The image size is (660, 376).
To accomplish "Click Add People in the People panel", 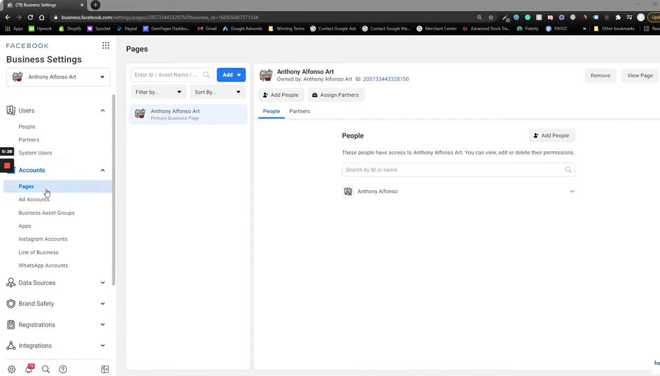I will [552, 136].
